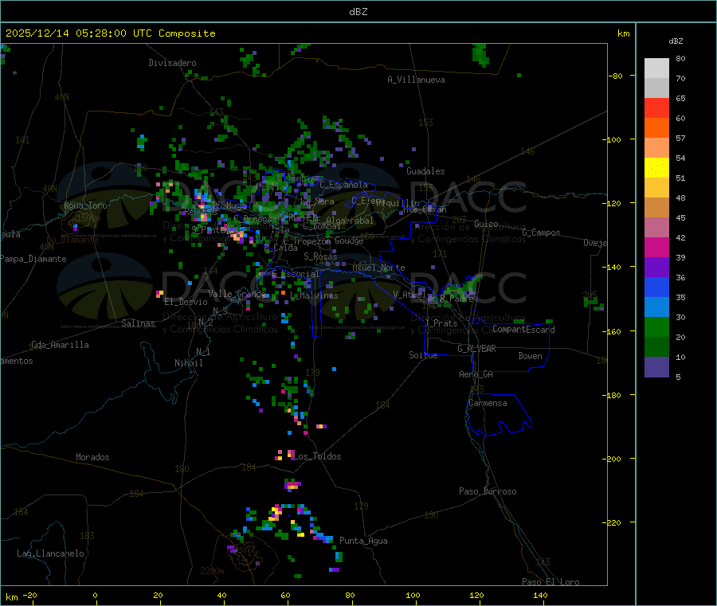
Task: Click the CompantEscard location label
Action: point(524,330)
